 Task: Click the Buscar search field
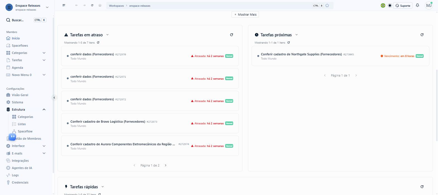[26, 20]
